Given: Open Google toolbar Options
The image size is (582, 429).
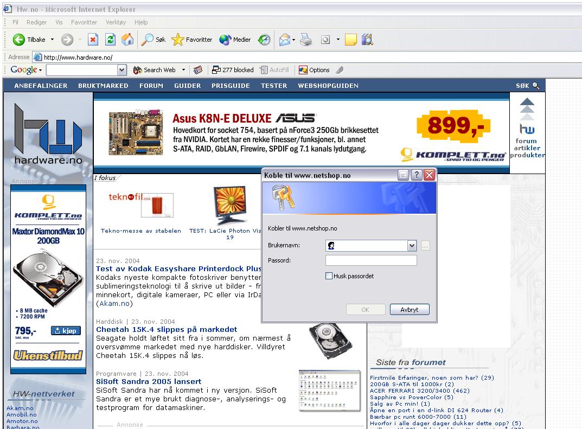Looking at the screenshot, I should (314, 70).
